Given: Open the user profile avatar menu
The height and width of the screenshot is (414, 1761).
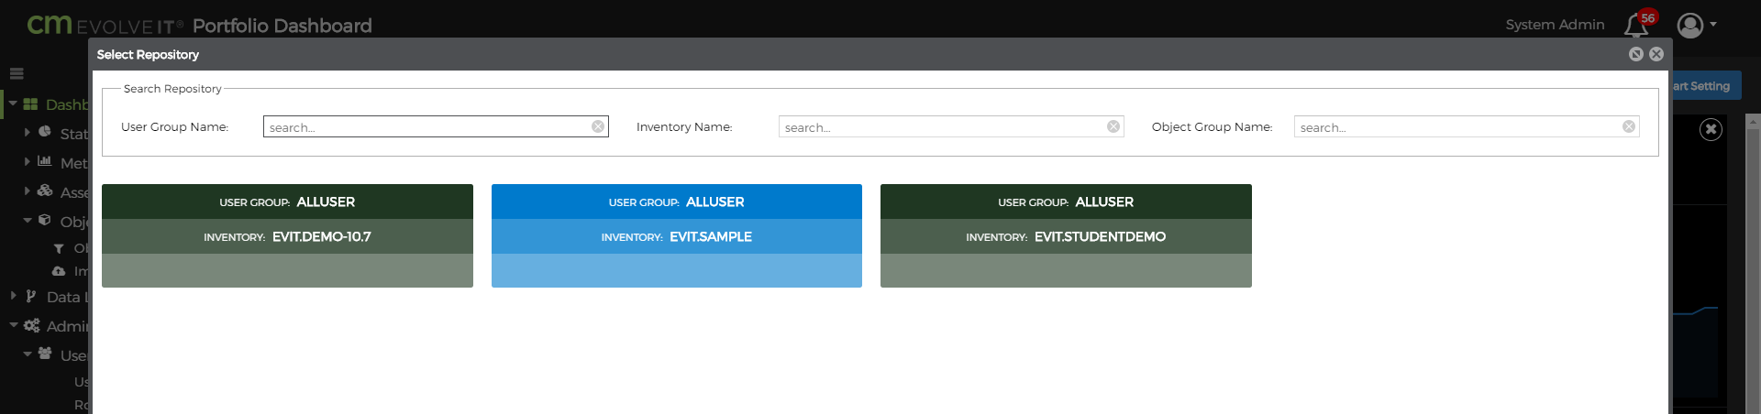Looking at the screenshot, I should (1690, 25).
